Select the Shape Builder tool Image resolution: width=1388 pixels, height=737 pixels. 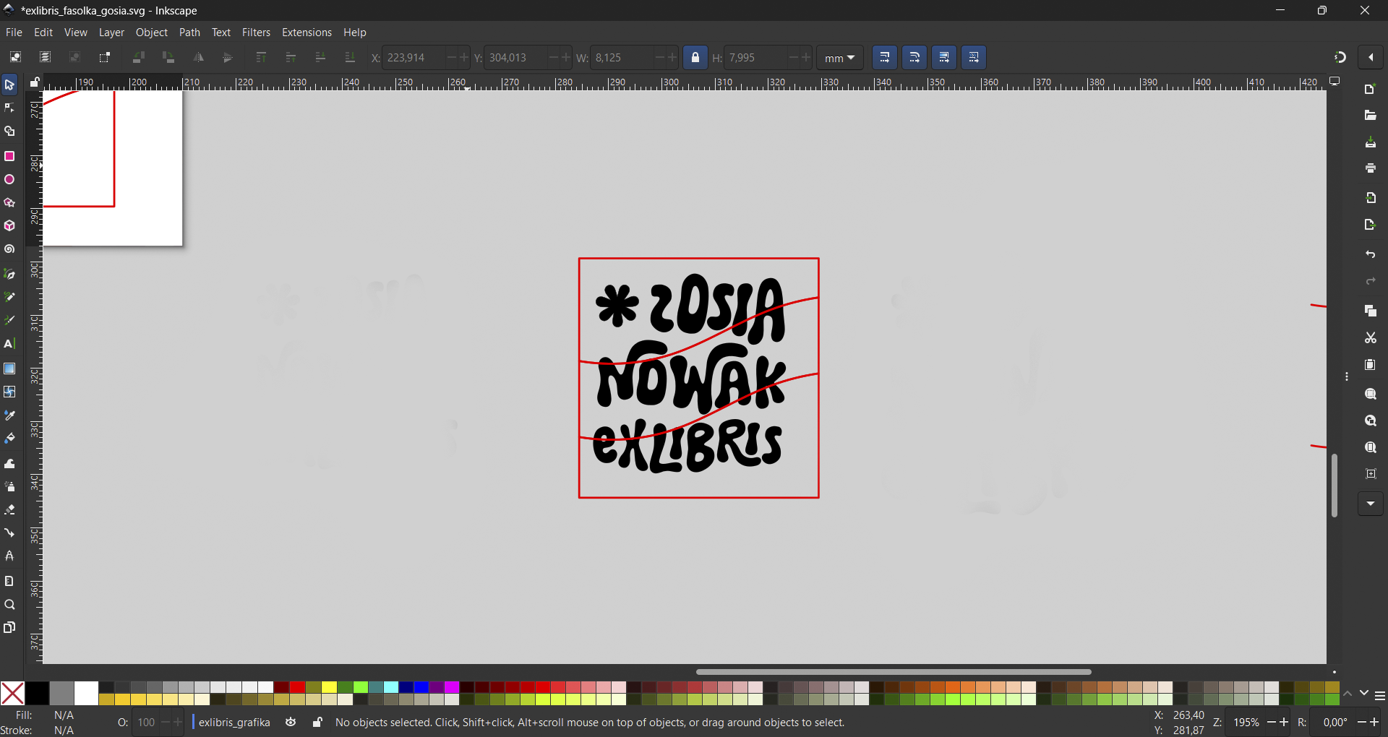[9, 132]
